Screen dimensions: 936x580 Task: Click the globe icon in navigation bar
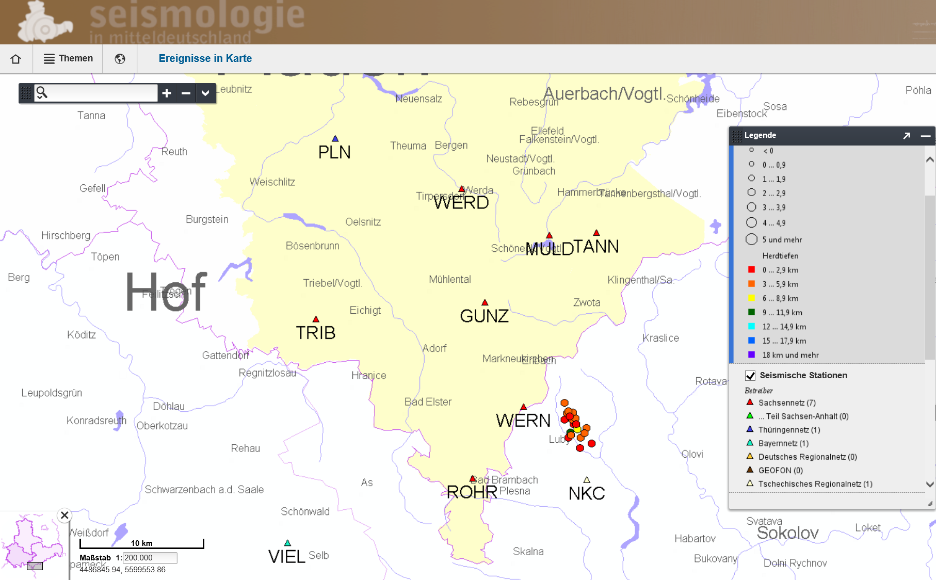point(120,59)
